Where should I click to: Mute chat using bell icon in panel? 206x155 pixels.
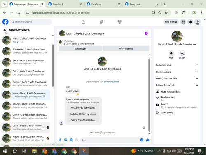click(171, 53)
